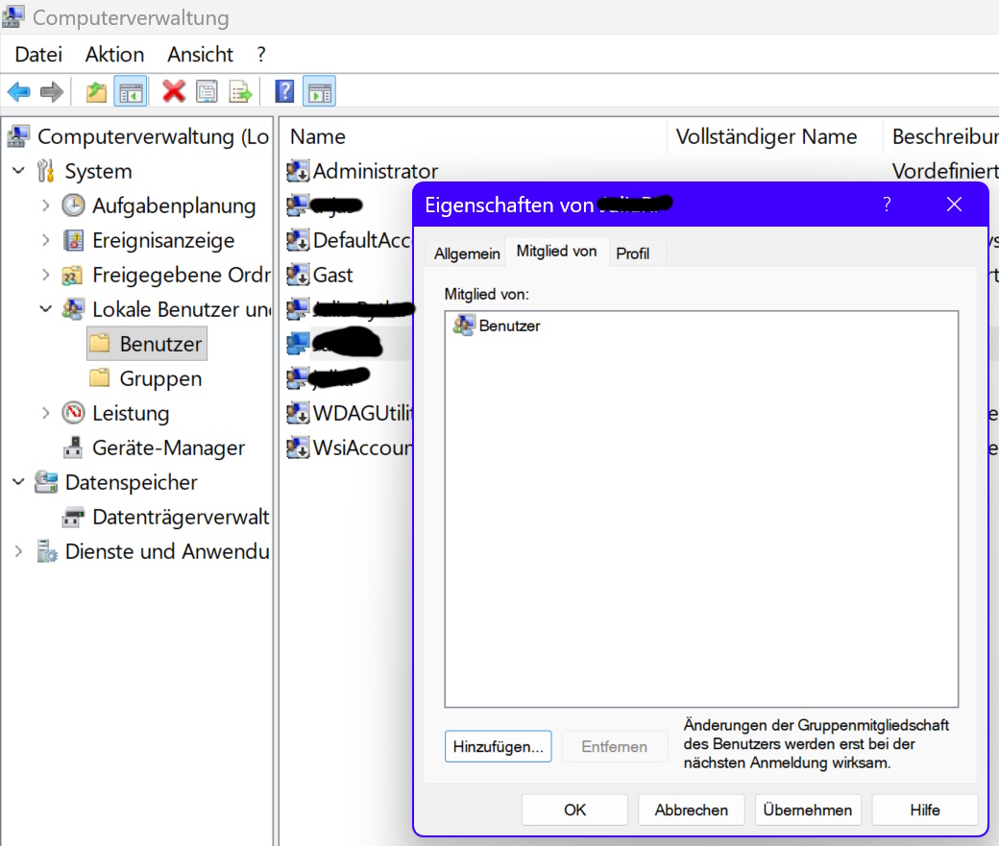Toggle the Show/Hide Action Pane icon
This screenshot has width=999, height=846.
coord(318,91)
